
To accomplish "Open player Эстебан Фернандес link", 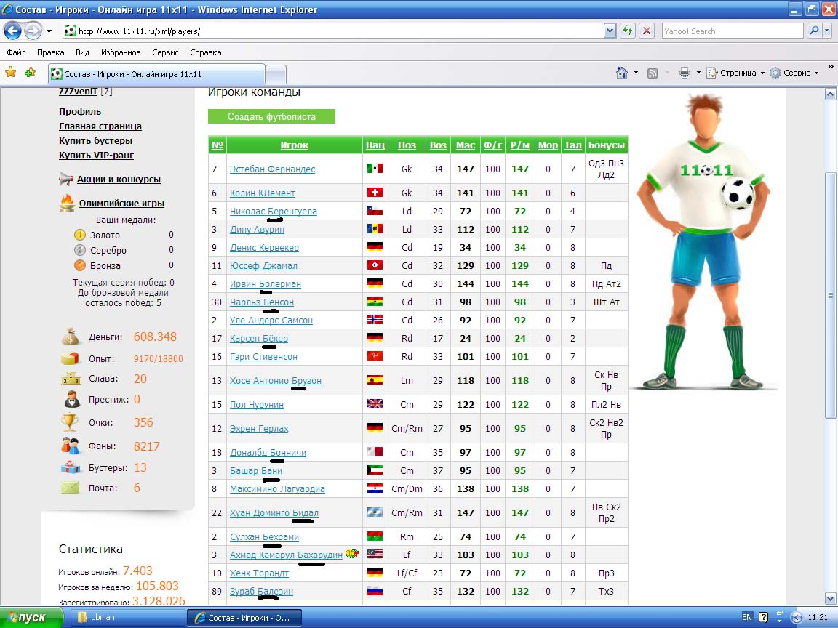I will pos(272,169).
